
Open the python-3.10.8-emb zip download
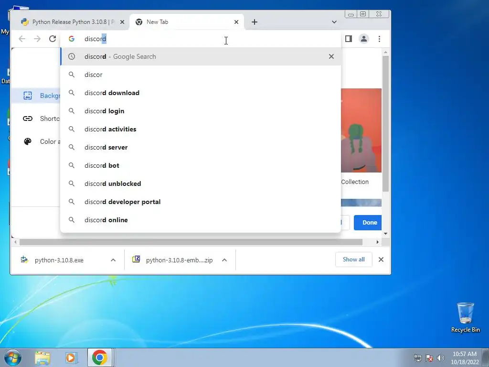(x=180, y=260)
